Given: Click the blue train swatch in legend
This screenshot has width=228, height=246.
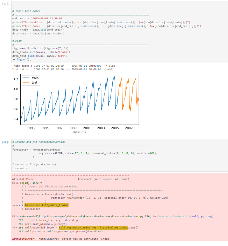Looking at the screenshot, I should coord(26,78).
